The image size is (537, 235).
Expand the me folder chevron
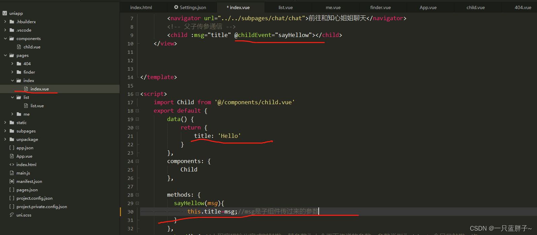[x=12, y=114]
